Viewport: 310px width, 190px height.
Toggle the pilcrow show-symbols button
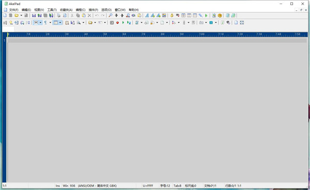pyautogui.click(x=45, y=23)
